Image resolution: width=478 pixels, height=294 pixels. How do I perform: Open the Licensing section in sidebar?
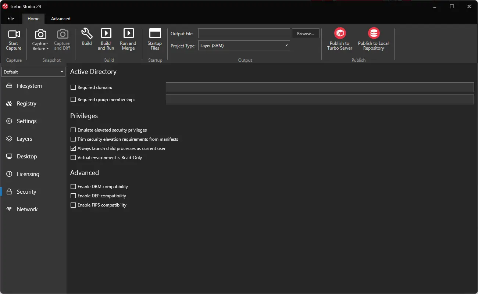(33, 174)
